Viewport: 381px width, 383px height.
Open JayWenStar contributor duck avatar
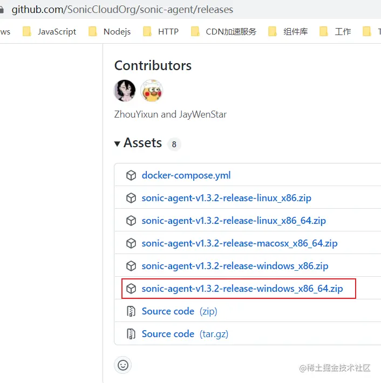152,91
